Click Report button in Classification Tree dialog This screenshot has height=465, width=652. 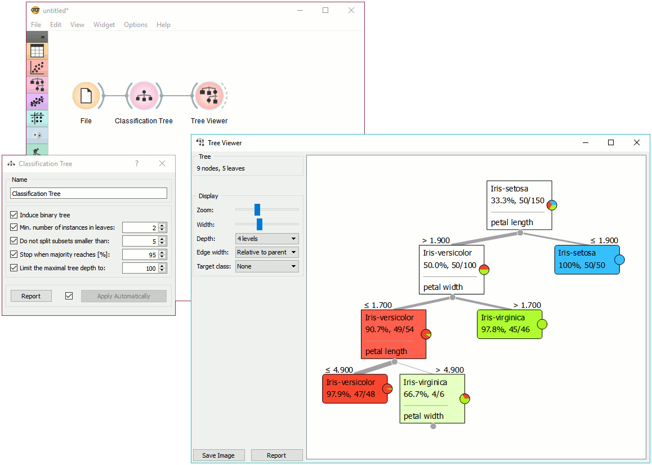(x=31, y=296)
